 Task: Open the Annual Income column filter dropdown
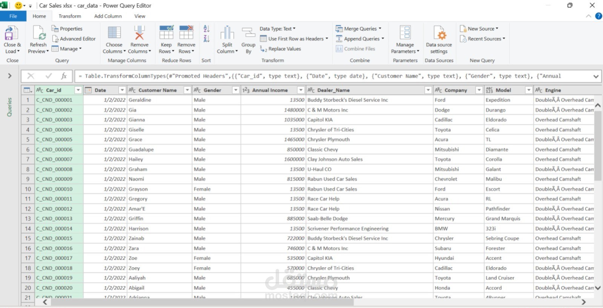[x=301, y=90]
